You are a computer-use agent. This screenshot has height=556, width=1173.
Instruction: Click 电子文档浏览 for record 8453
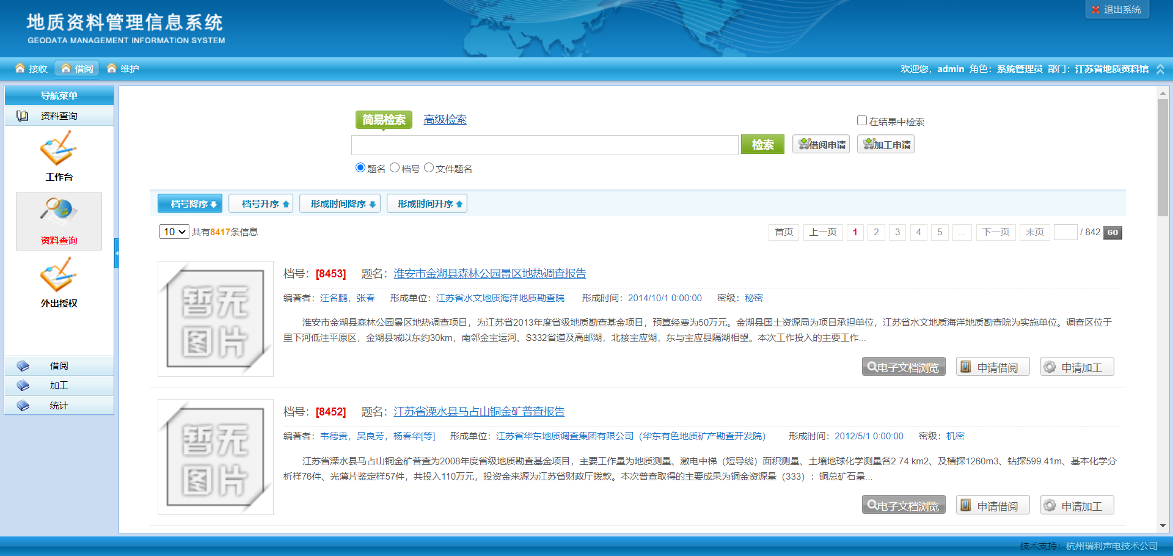point(904,367)
